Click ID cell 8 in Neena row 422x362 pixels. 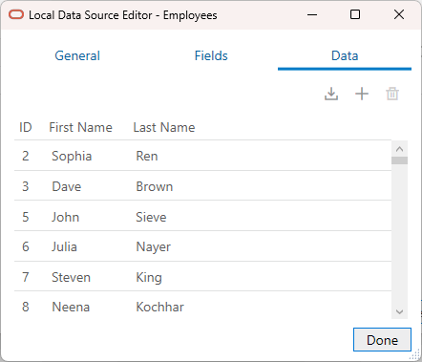[26, 307]
